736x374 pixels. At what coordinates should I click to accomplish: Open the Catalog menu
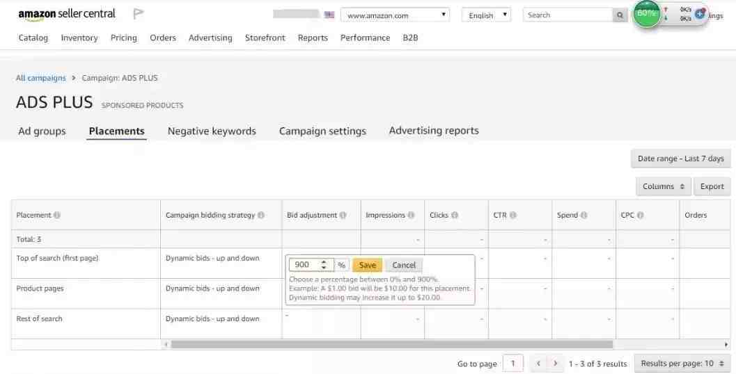33,38
